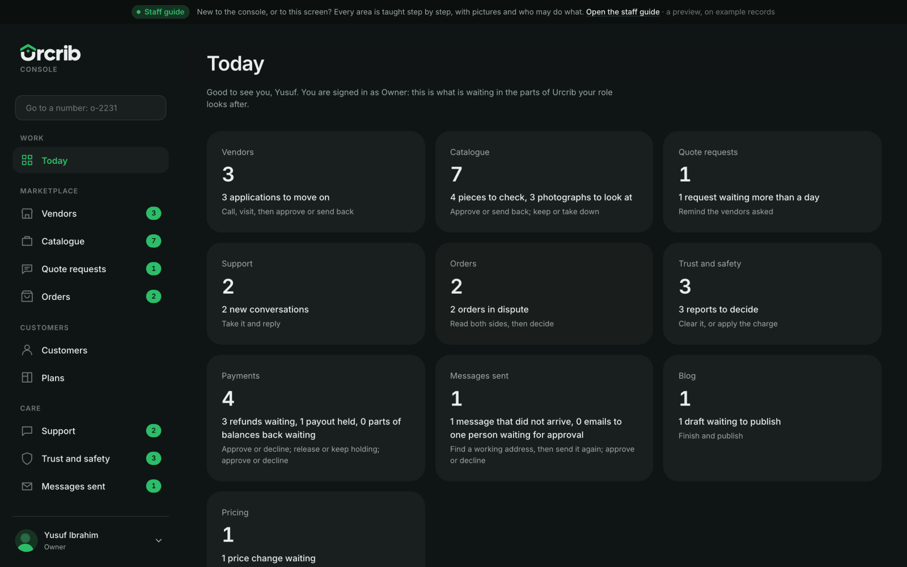Click the Quote requests message icon

click(x=27, y=269)
